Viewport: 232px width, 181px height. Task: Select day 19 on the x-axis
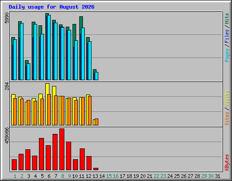click(136, 176)
